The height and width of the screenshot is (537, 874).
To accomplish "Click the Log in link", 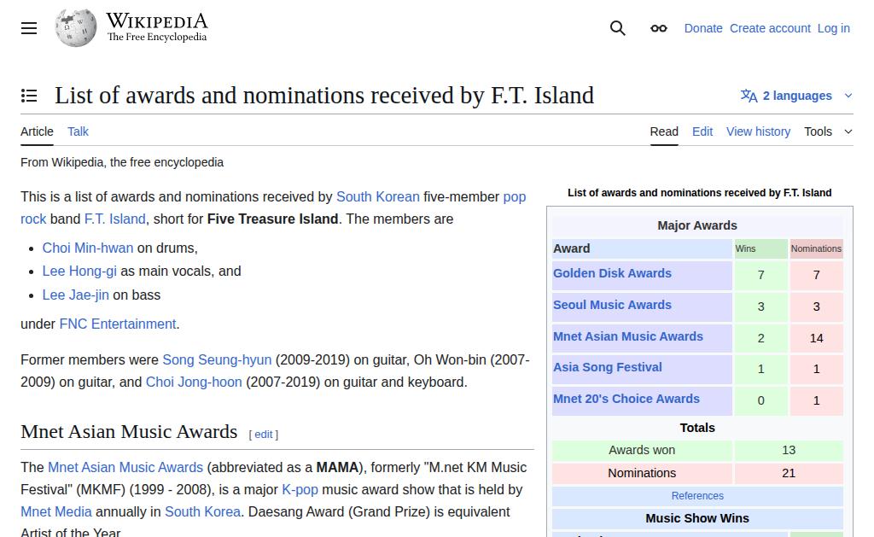I will pos(833,28).
